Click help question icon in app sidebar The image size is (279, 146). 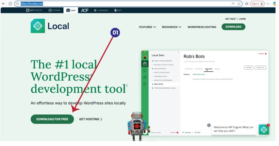pos(145,84)
